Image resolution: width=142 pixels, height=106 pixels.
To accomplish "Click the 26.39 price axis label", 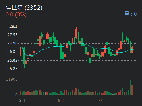I will (x=12, y=52).
